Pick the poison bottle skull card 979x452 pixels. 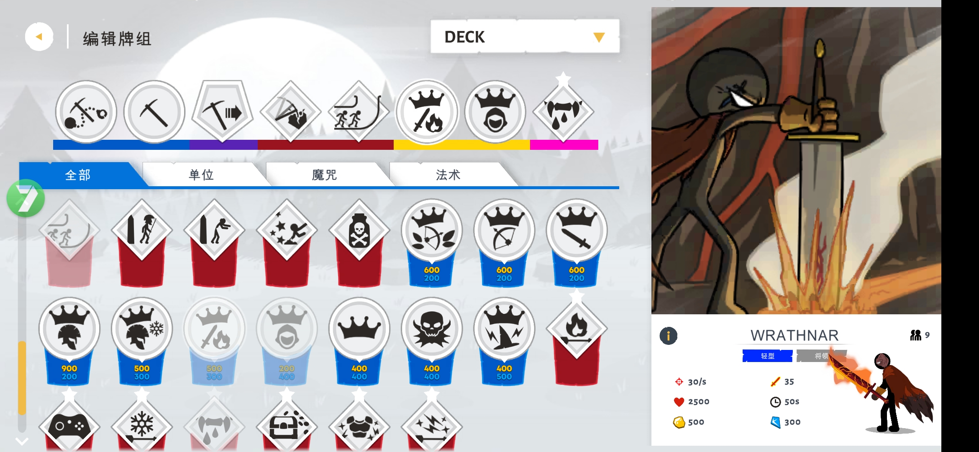pos(359,243)
